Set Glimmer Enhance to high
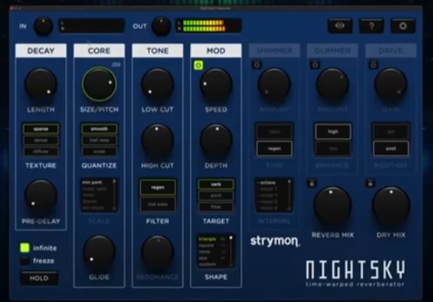 [333, 132]
